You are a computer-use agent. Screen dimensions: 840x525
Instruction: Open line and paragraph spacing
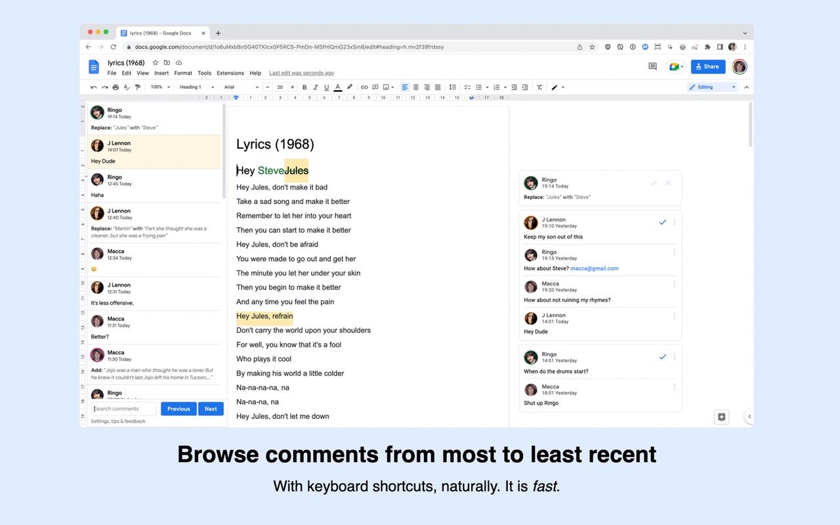point(452,87)
